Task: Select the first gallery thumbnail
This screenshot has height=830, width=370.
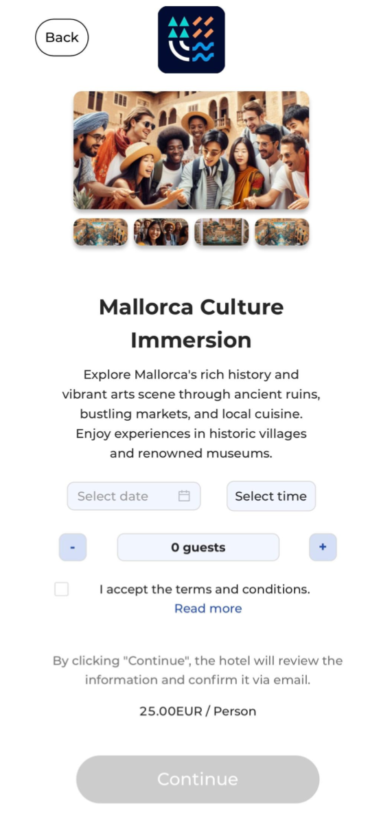Action: [x=100, y=232]
